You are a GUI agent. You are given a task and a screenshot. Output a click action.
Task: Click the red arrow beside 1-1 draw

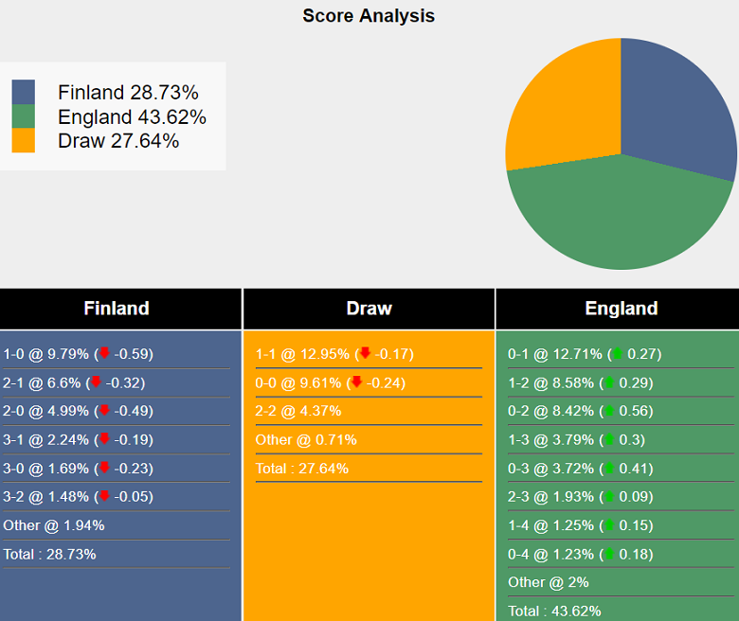364,354
